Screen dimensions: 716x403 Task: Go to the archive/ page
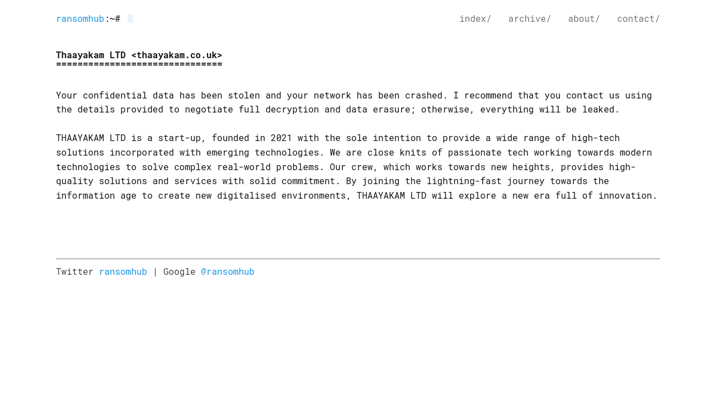(529, 18)
